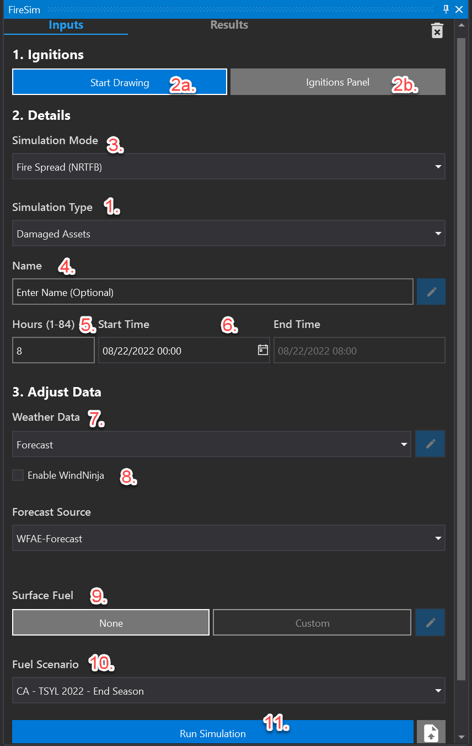472x746 pixels.
Task: Click the Run Simulation button
Action: (x=213, y=733)
